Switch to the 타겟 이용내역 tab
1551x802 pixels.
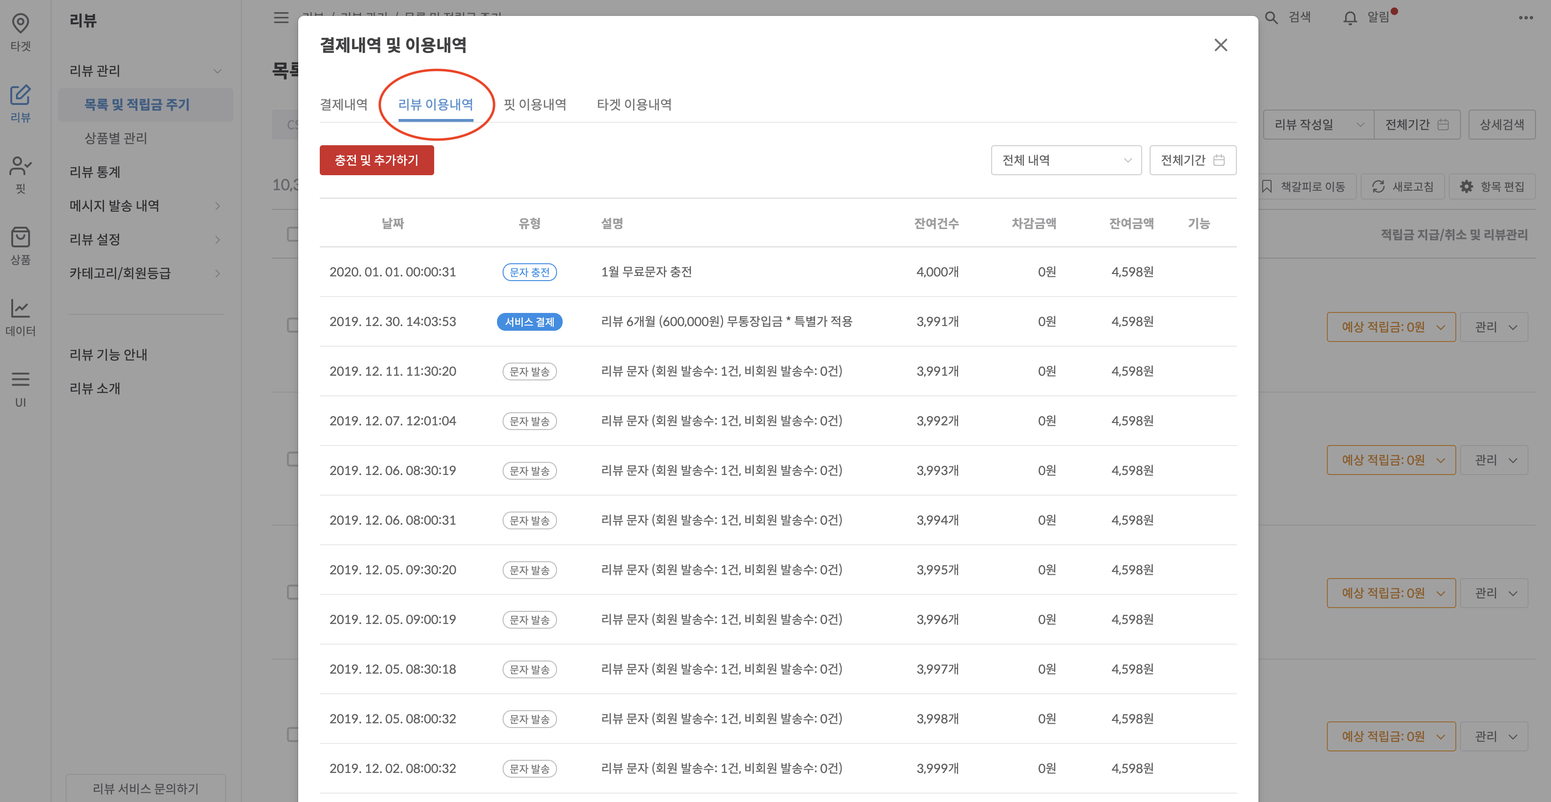coord(634,104)
